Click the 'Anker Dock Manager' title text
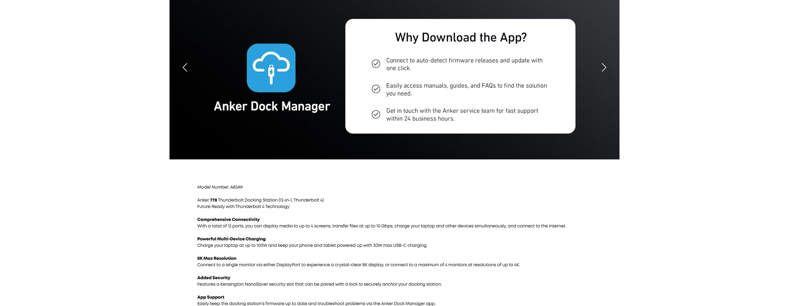This screenshot has height=306, width=789. point(272,106)
